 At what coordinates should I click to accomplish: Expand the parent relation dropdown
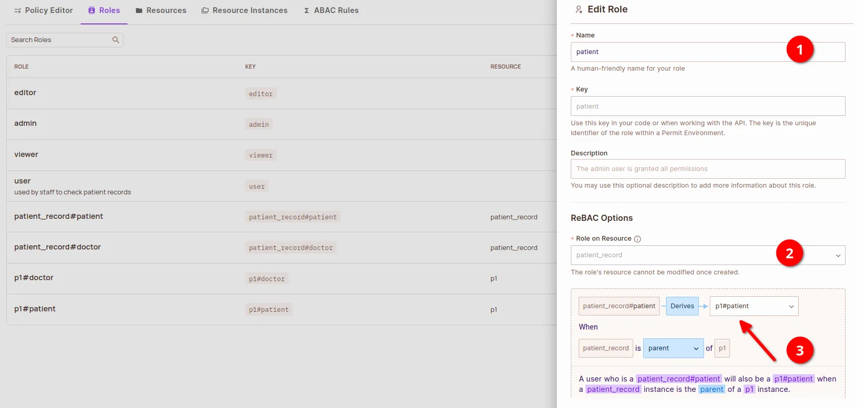[x=673, y=348]
